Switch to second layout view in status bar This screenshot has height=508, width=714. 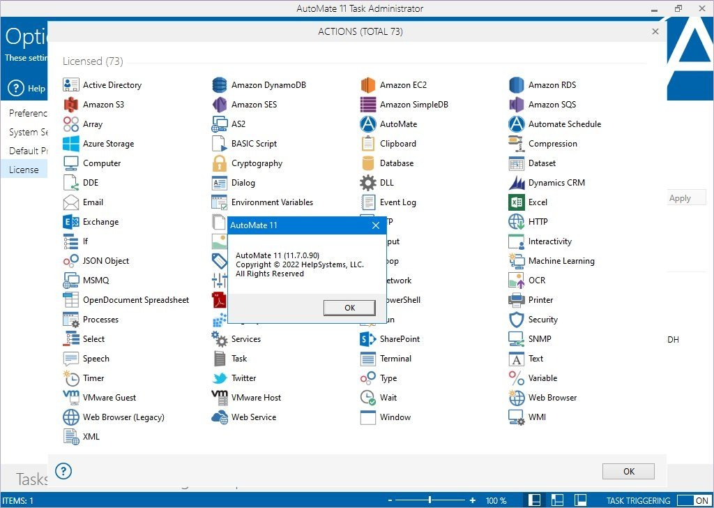[x=557, y=500]
